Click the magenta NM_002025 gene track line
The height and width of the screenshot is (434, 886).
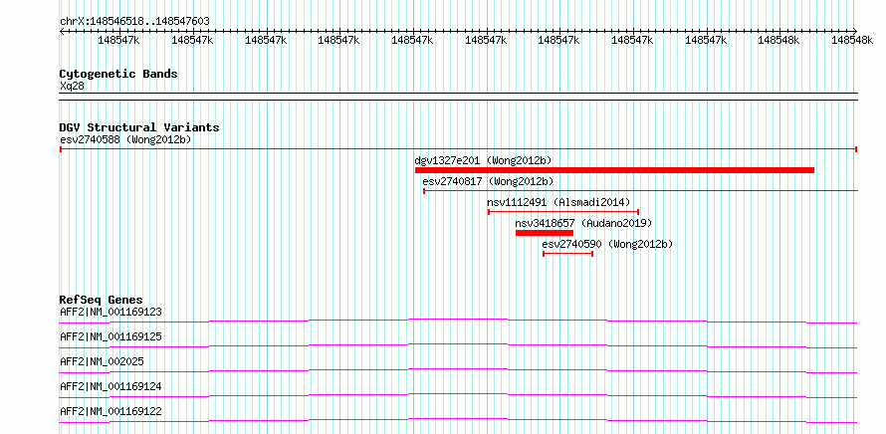coord(458,370)
